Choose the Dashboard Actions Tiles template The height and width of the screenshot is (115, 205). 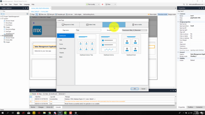click(x=86, y=45)
